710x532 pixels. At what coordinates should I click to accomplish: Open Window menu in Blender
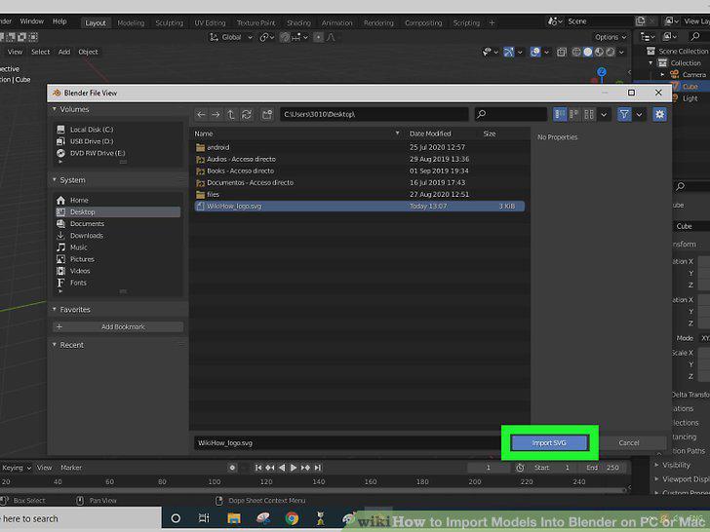point(31,21)
